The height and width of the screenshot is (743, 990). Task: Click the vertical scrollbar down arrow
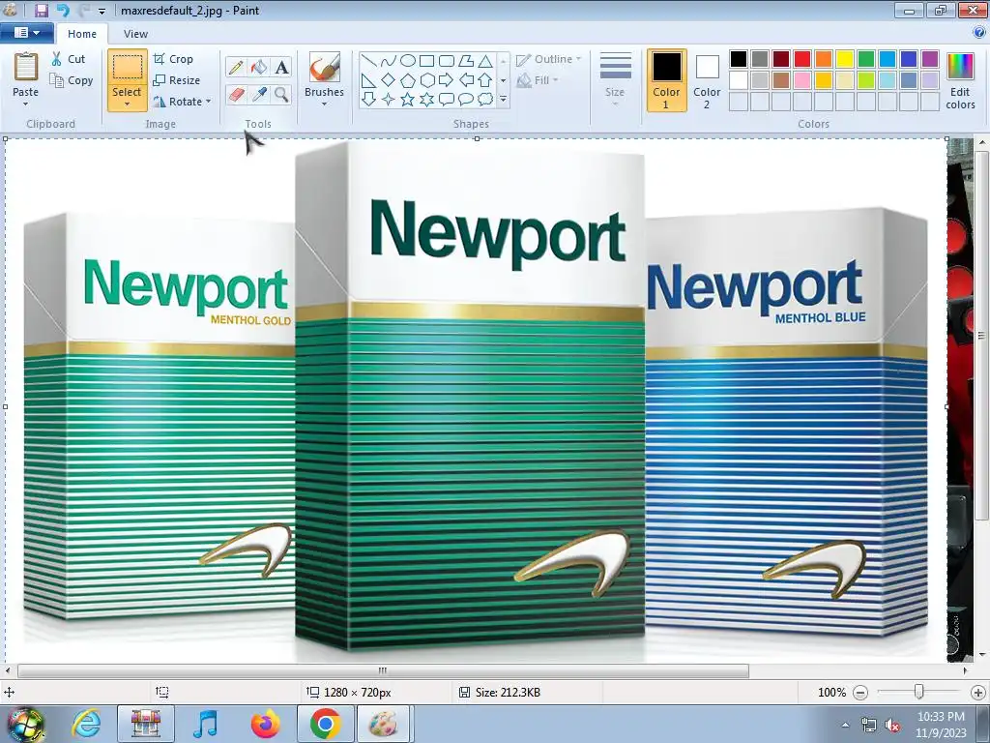click(x=981, y=655)
